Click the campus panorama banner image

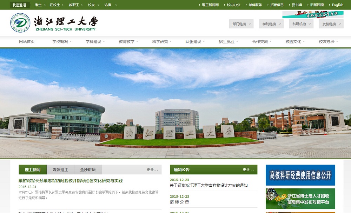coord(175,104)
